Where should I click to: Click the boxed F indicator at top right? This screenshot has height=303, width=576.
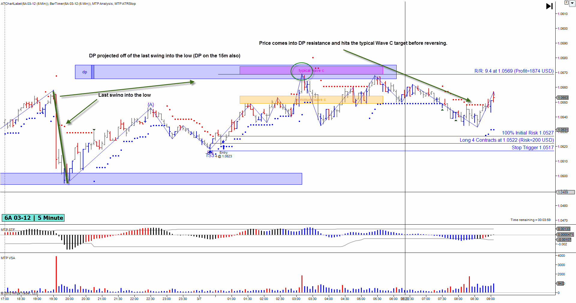566,3
